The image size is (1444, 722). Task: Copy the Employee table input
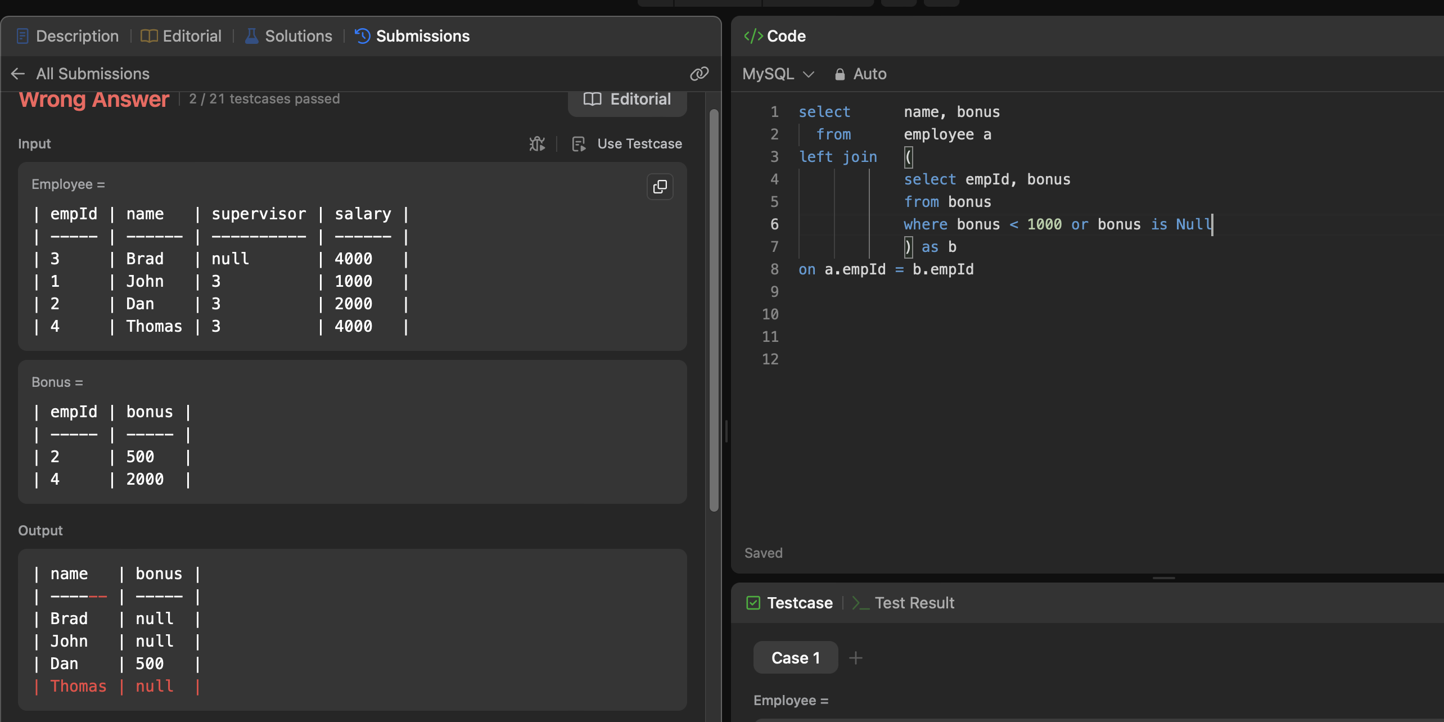(660, 187)
